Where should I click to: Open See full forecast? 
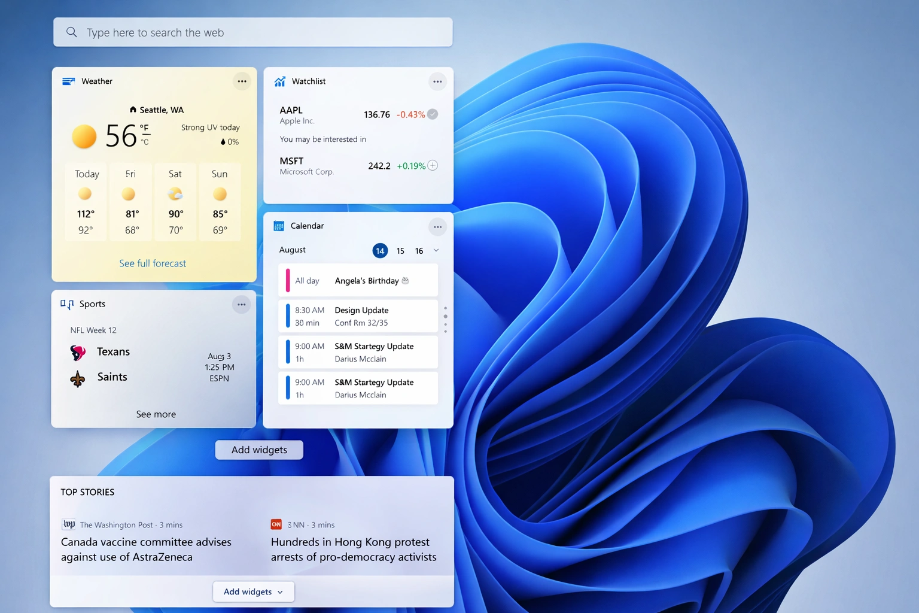click(x=153, y=263)
